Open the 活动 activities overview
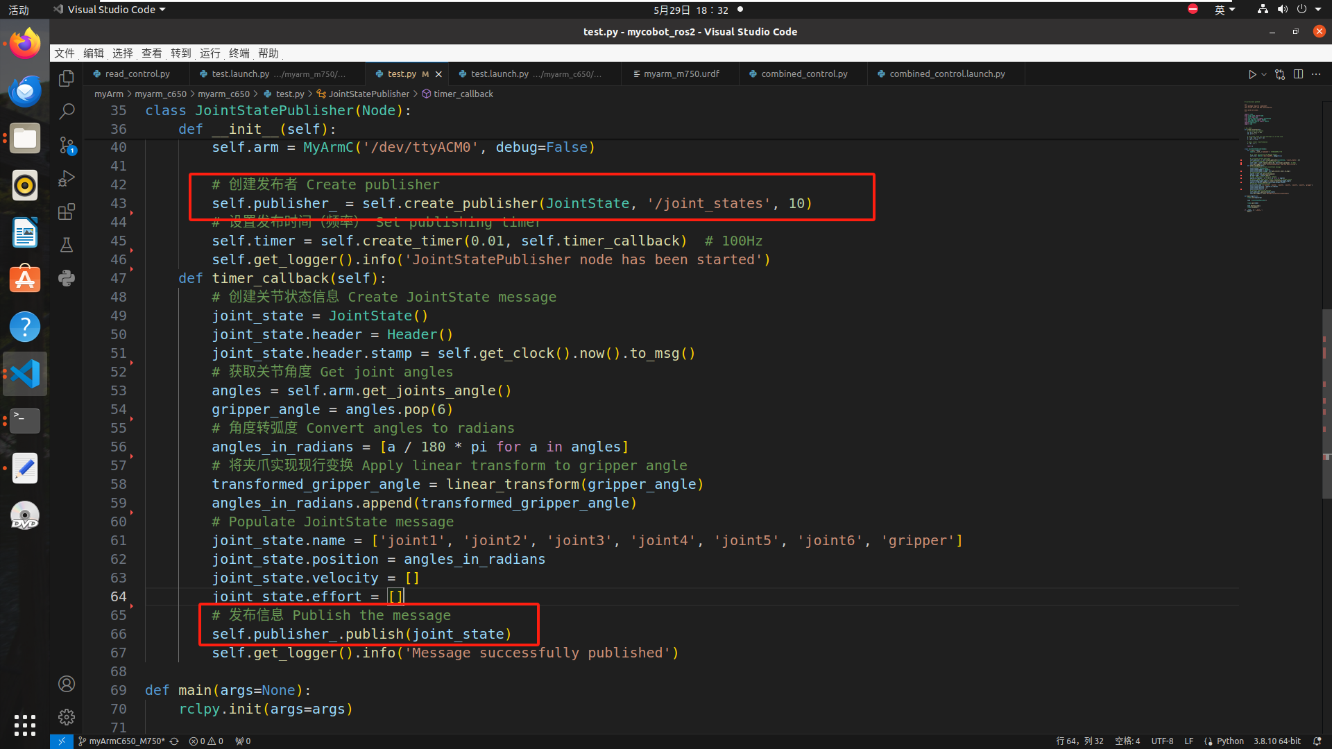The image size is (1332, 749). tap(19, 10)
